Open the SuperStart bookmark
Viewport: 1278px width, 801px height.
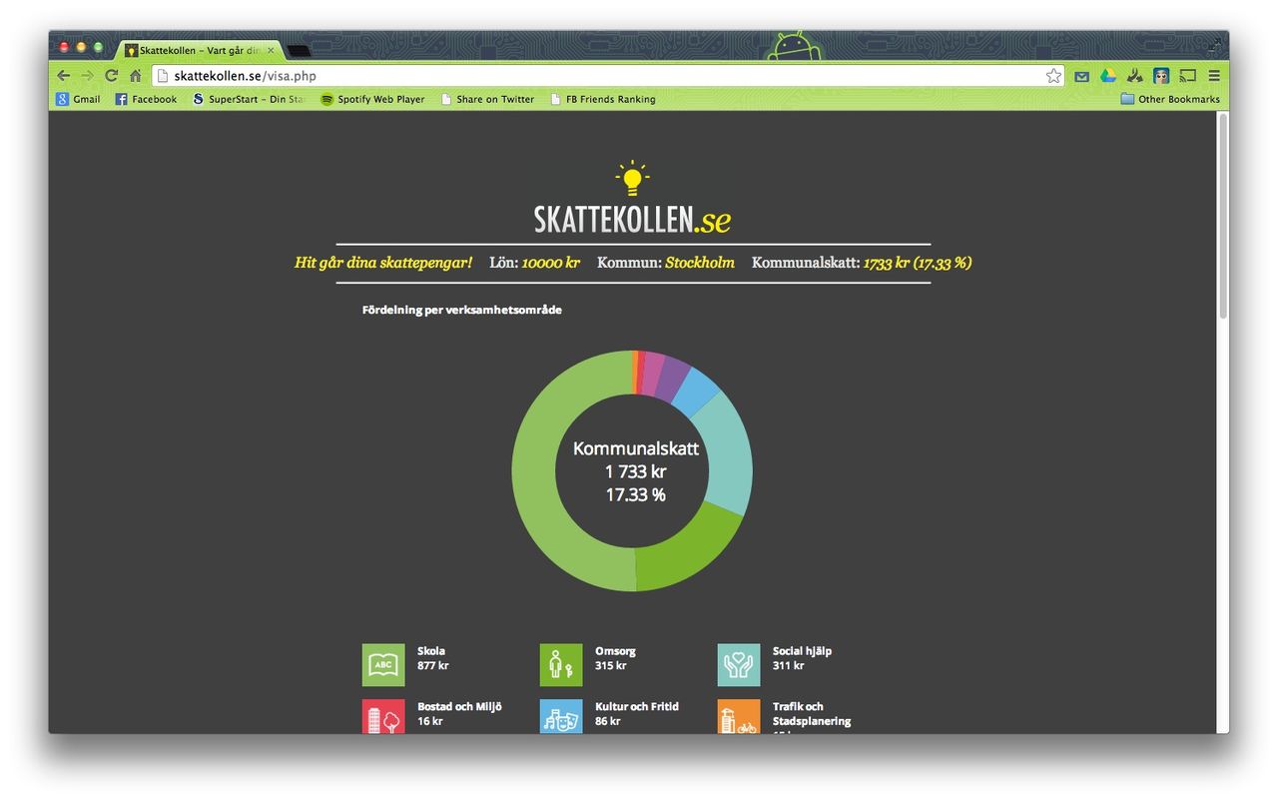click(250, 99)
